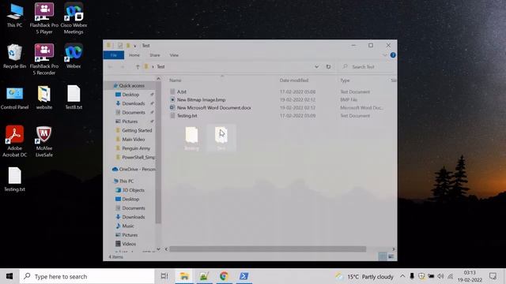Switch to Large icons view button
The image size is (506, 284).
pyautogui.click(x=391, y=256)
